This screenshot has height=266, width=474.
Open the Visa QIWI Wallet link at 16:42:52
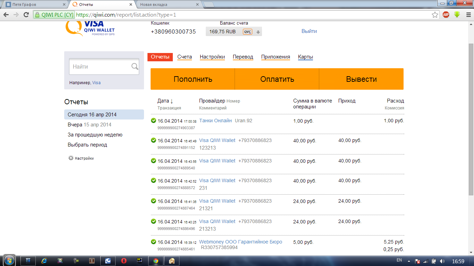[217, 180]
